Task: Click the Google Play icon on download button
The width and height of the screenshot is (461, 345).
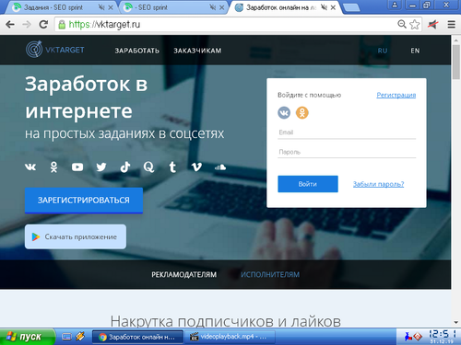Action: [36, 236]
